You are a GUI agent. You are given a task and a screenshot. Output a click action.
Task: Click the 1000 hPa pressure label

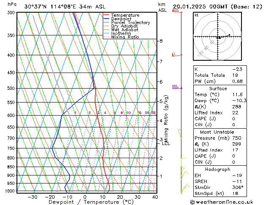click(10, 191)
